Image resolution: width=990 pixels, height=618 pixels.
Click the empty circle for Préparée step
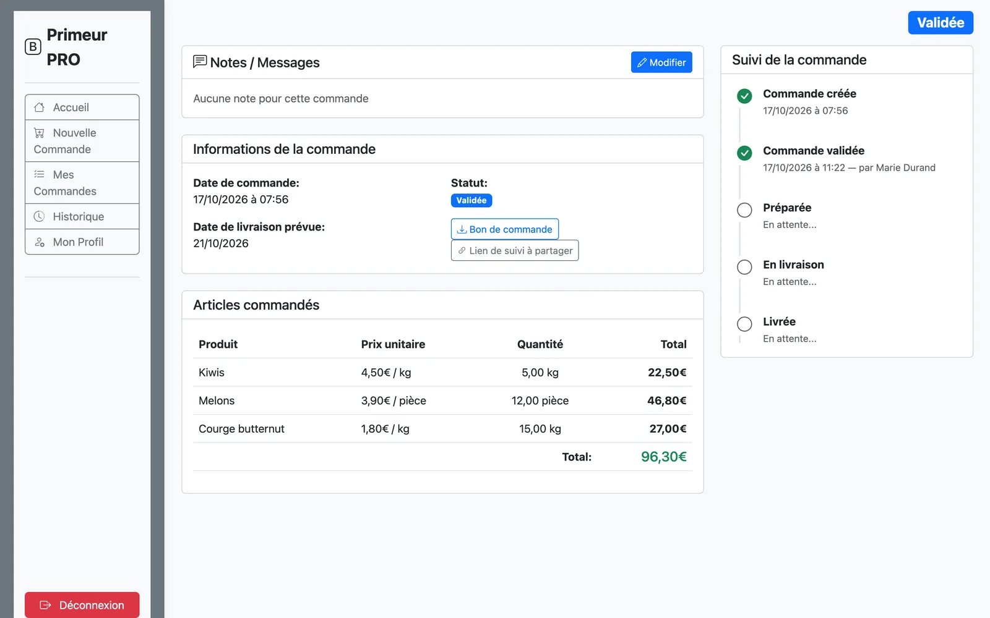(x=744, y=210)
